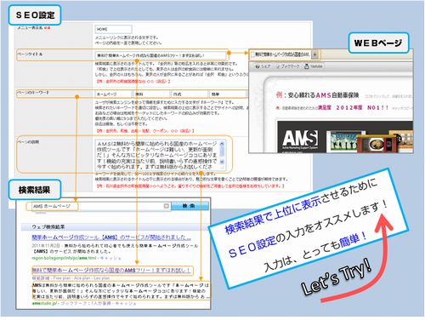The height and width of the screenshot is (320, 425).
Task: Click the silhouette thumbnail in page banner
Action: pyautogui.click(x=345, y=141)
